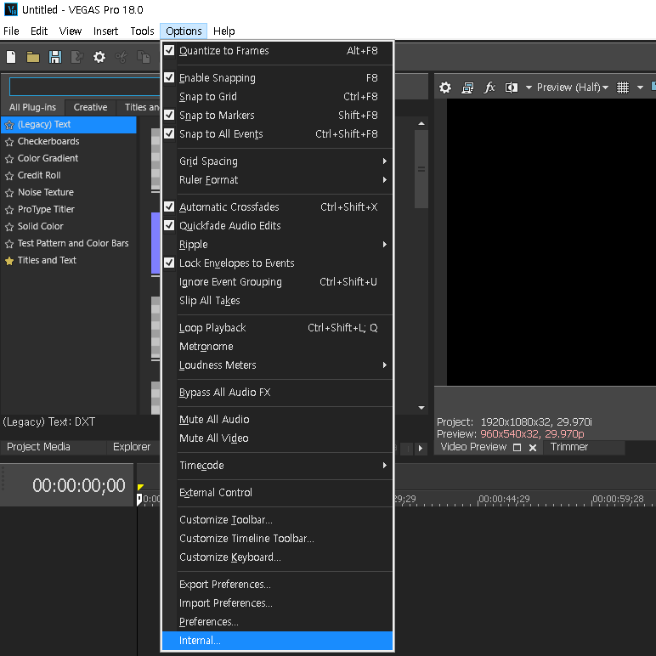This screenshot has height=656, width=656.
Task: Click the Preview on External Monitor icon
Action: pos(467,88)
